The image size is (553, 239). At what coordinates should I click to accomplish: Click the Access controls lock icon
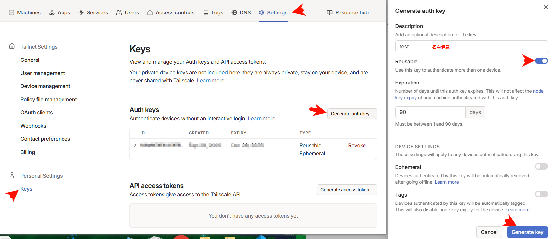[150, 12]
